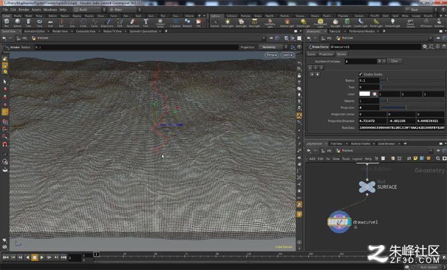
Task: Select the Torus shelf tool
Action: [39, 23]
